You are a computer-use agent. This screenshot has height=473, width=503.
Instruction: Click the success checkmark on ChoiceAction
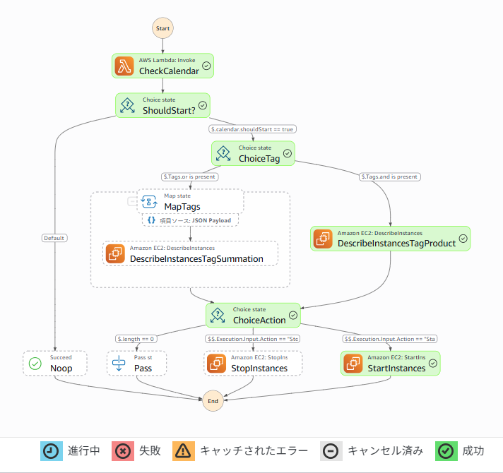click(x=292, y=315)
